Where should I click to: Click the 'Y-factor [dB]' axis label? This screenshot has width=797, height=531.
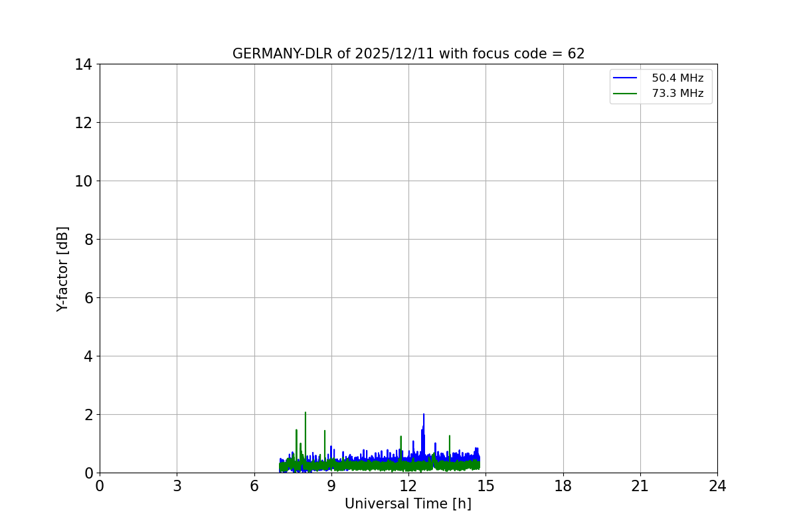[x=62, y=269]
